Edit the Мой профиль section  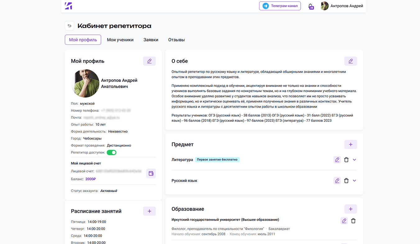click(149, 61)
